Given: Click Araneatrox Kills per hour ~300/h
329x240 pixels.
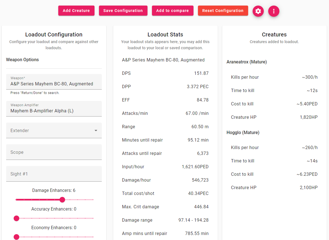Looking at the screenshot, I should (310, 77).
